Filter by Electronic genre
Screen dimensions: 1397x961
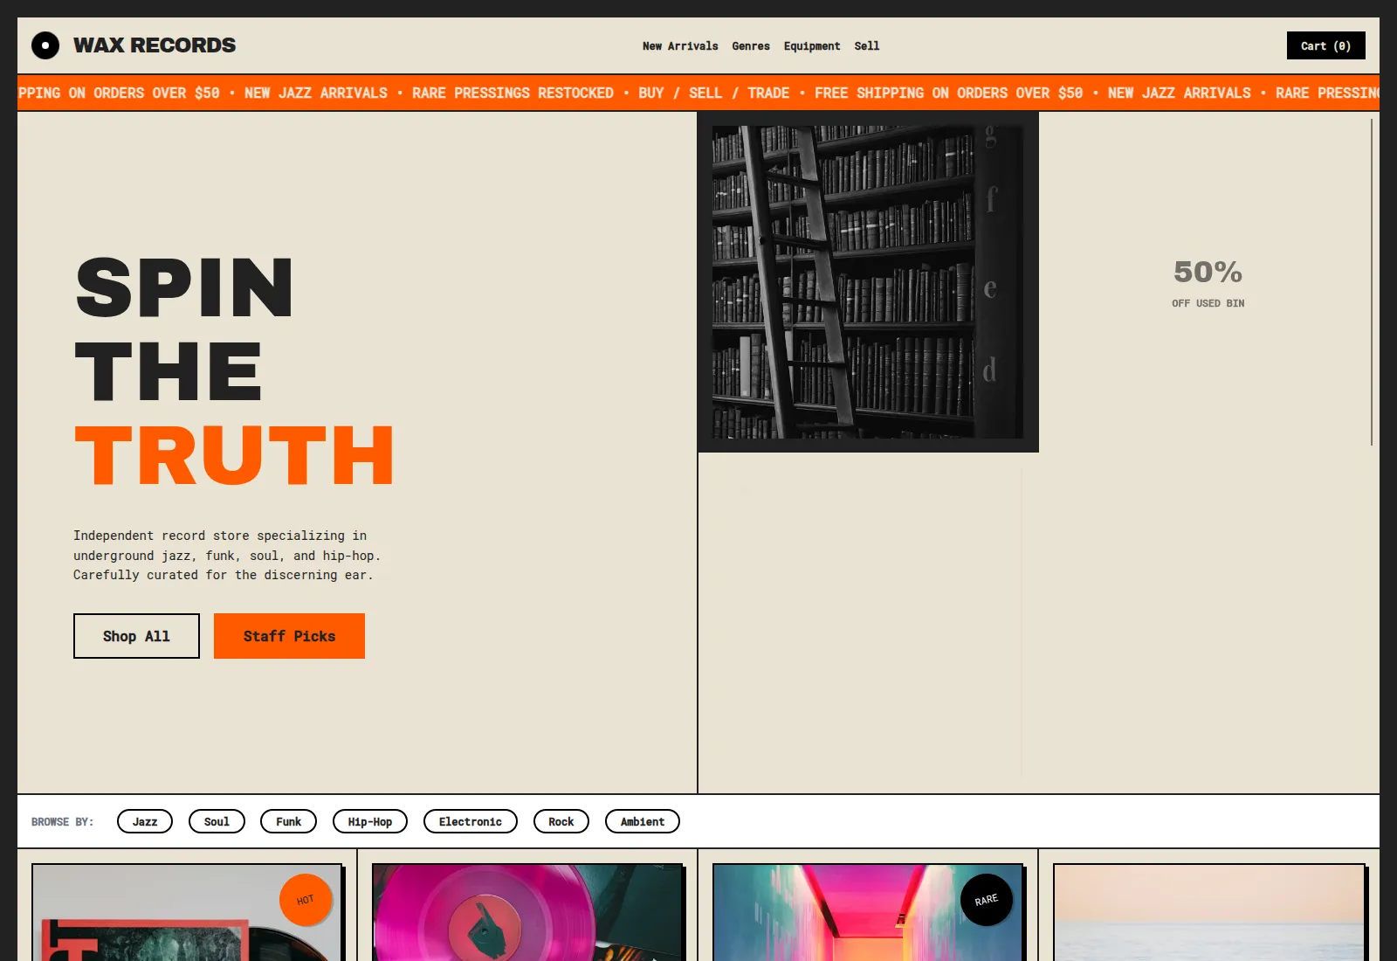coord(470,821)
